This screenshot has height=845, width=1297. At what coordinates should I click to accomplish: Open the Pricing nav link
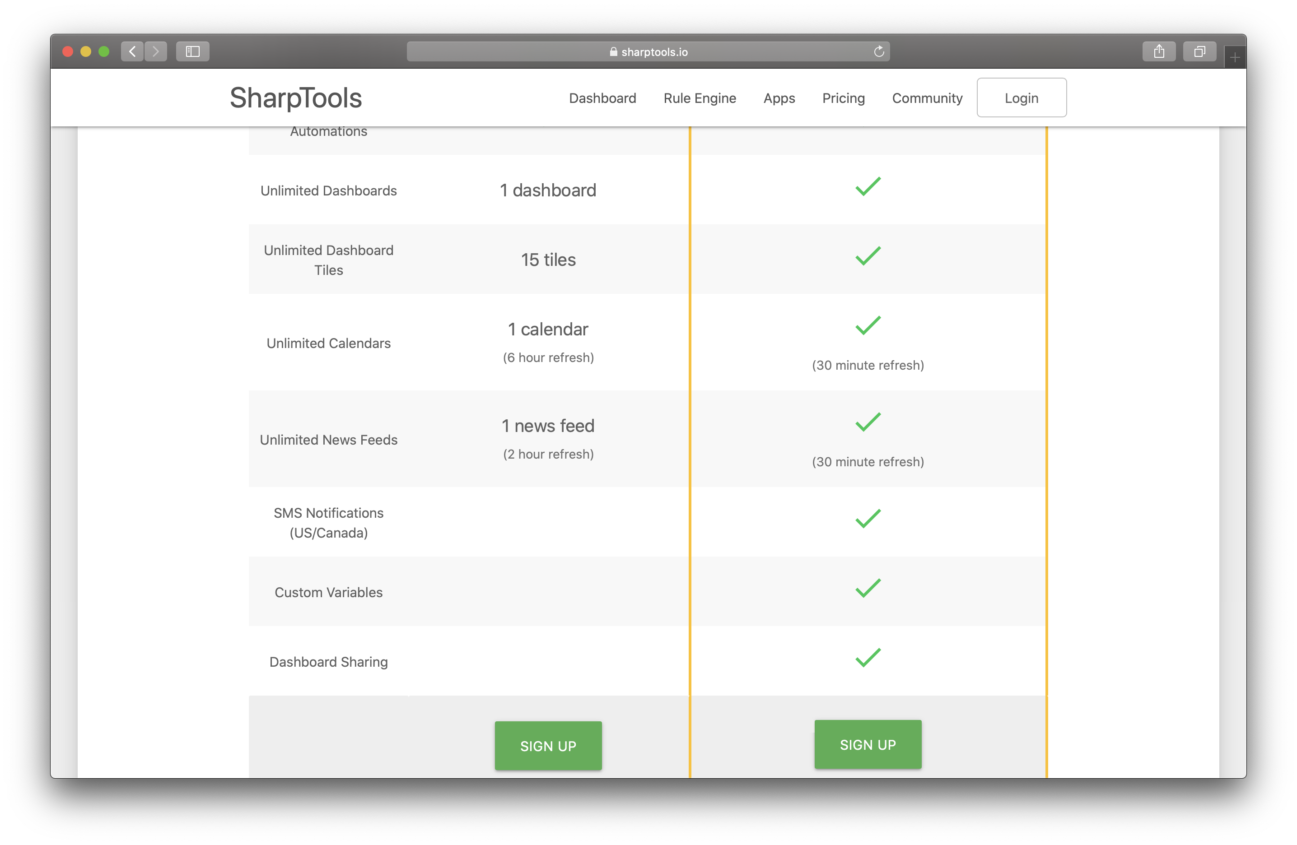843,98
